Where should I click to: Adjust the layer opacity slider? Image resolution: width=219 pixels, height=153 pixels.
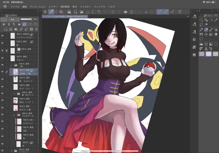pyautogui.click(x=26, y=19)
